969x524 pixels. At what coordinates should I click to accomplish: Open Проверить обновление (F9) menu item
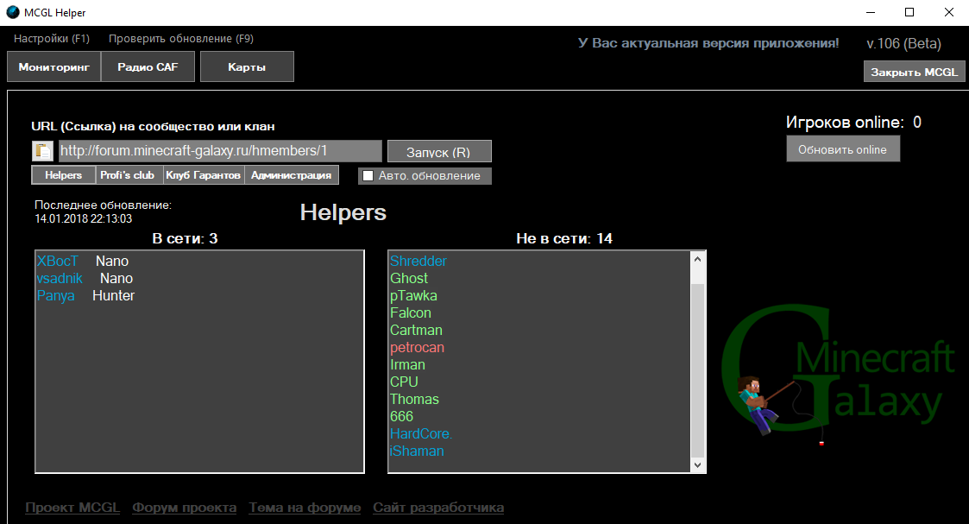(181, 38)
